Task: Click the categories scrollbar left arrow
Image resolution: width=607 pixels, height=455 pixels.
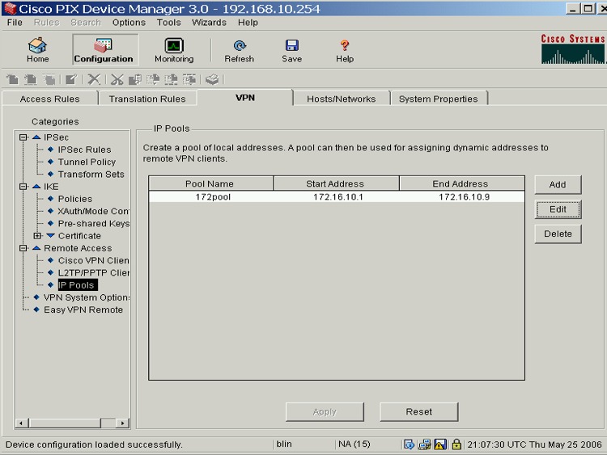Action: click(x=21, y=423)
